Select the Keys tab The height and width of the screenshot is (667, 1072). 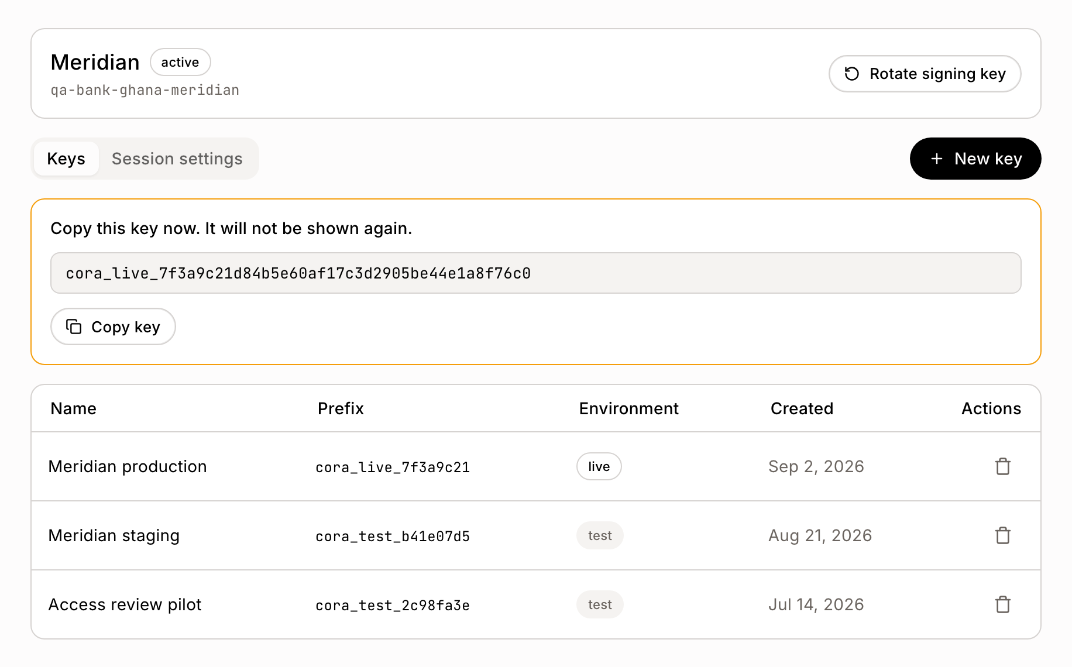[x=66, y=159]
